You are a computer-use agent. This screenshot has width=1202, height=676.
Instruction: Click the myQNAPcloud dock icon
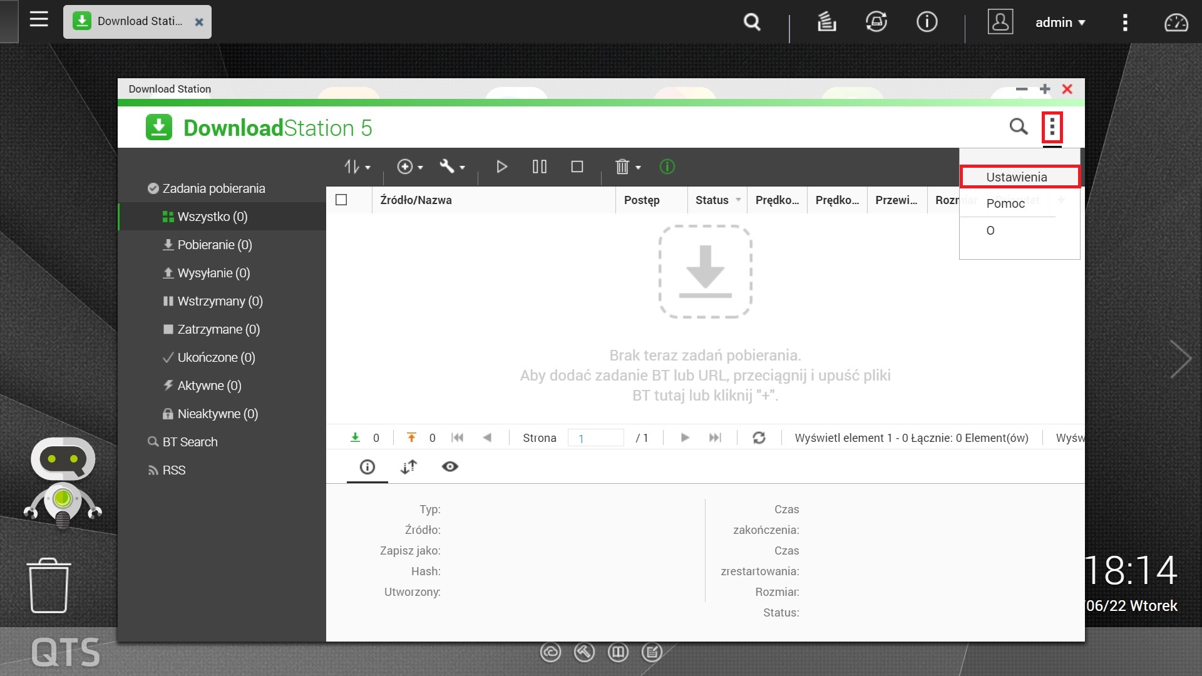click(x=550, y=653)
